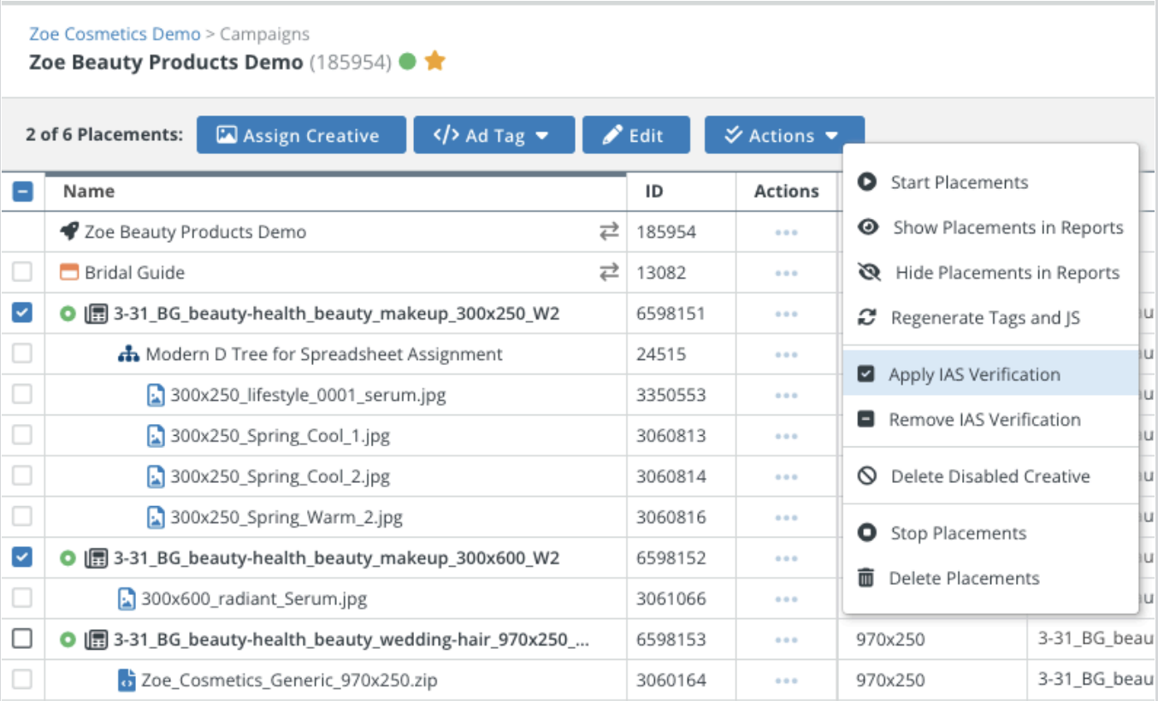Viewport: 1158px width, 701px height.
Task: Click the swap arrows icon in the Zoe Beauty Products Demo row
Action: (608, 232)
